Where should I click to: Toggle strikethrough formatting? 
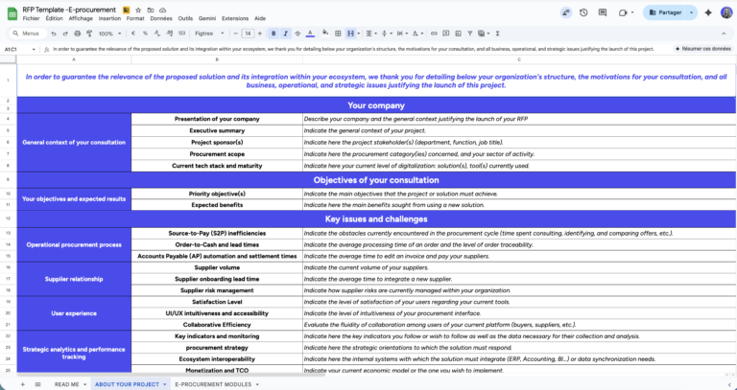click(x=298, y=33)
